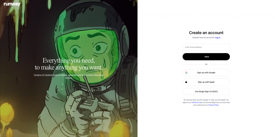Image resolution: width=275 pixels, height=137 pixels.
Task: Click the Already have an account text
Action: (203, 38)
